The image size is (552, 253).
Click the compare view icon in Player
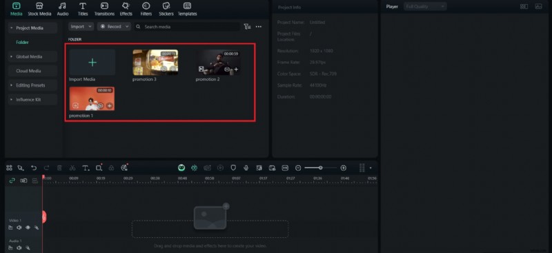(524, 6)
